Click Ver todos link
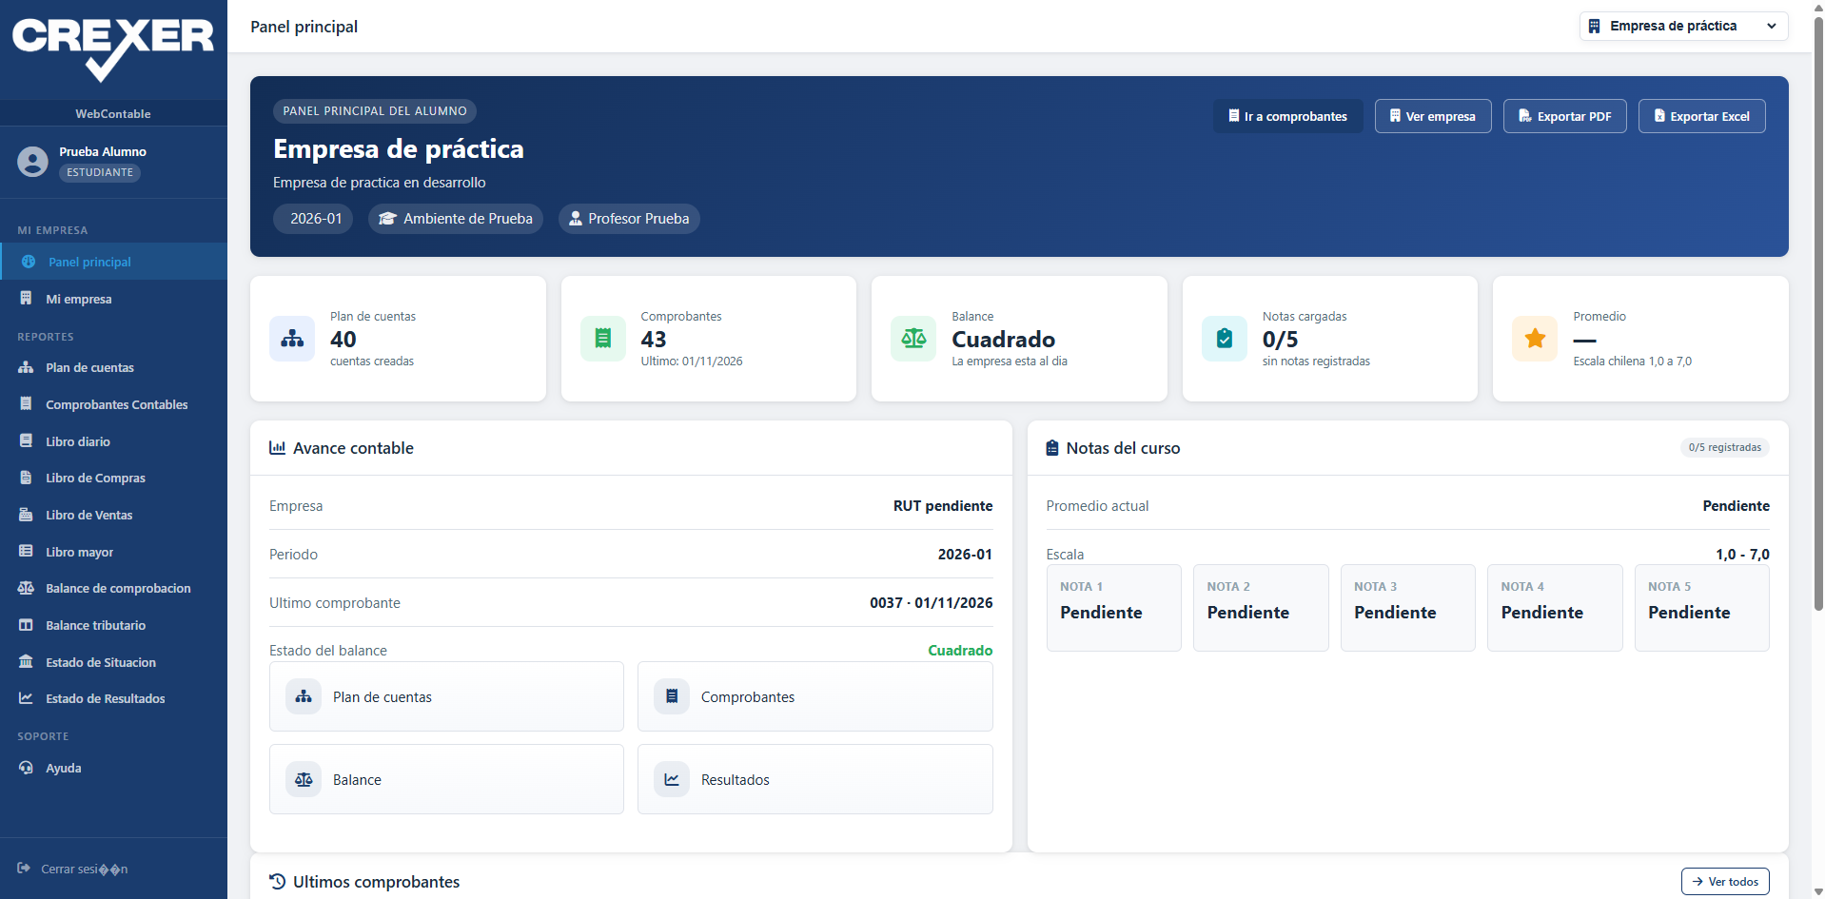The height and width of the screenshot is (899, 1825). 1724,882
